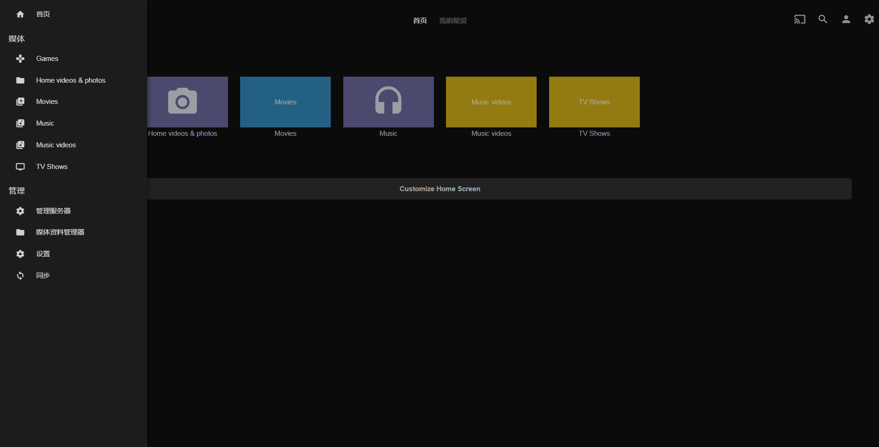Open the Home videos & photos camera tile
879x447 pixels.
click(187, 102)
